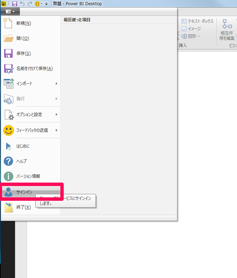Click 相互作用を編集 in the ribbon
The width and height of the screenshot is (237, 278).
coord(227,30)
